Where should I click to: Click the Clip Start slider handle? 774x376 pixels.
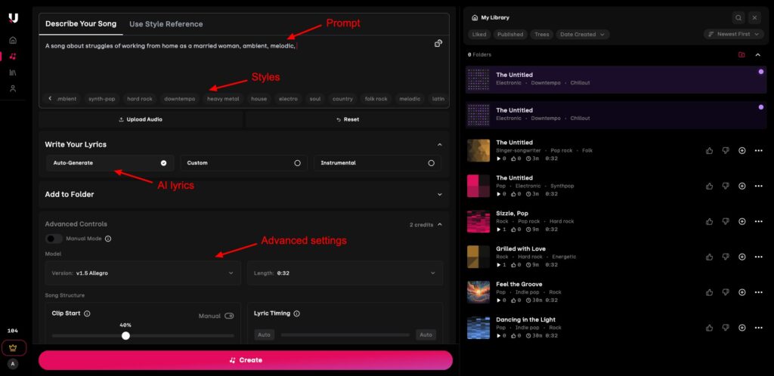[x=126, y=335]
